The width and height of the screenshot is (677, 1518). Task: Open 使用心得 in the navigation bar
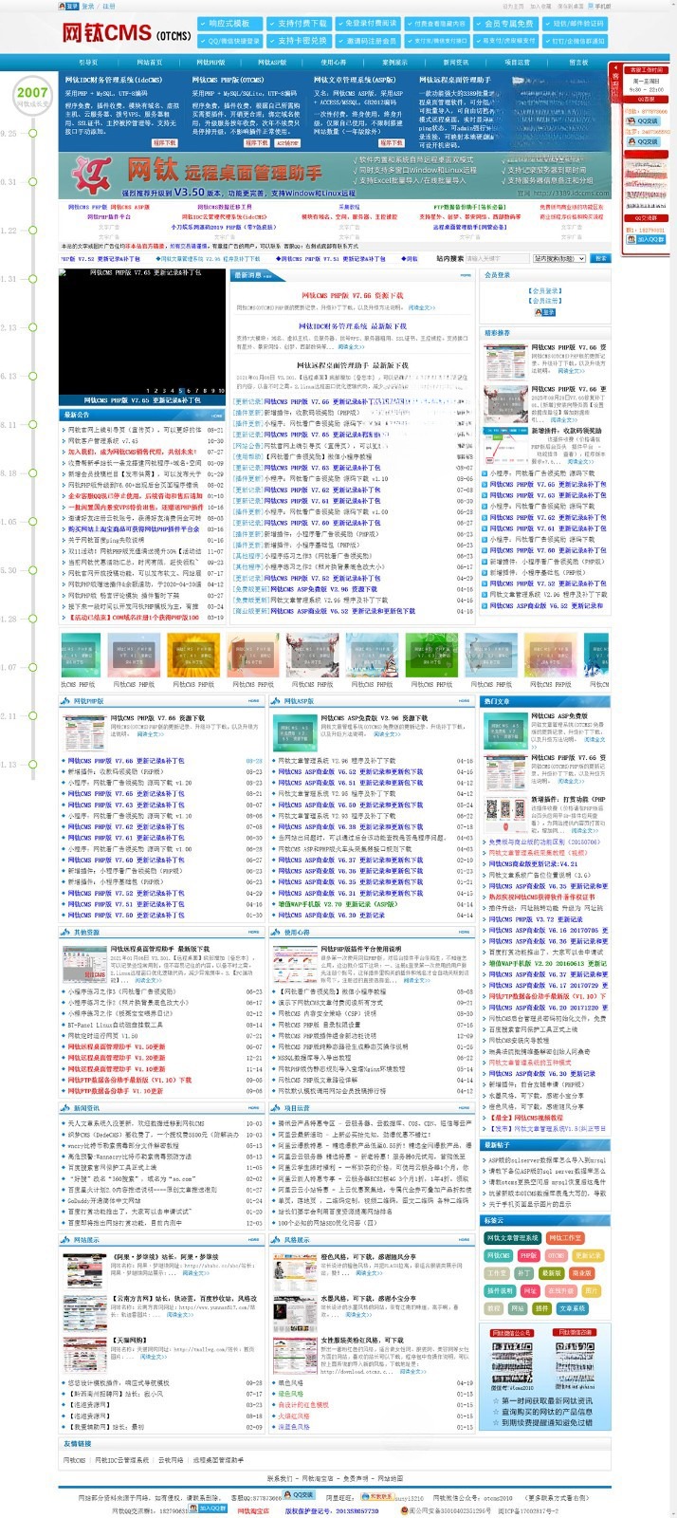pyautogui.click(x=333, y=63)
